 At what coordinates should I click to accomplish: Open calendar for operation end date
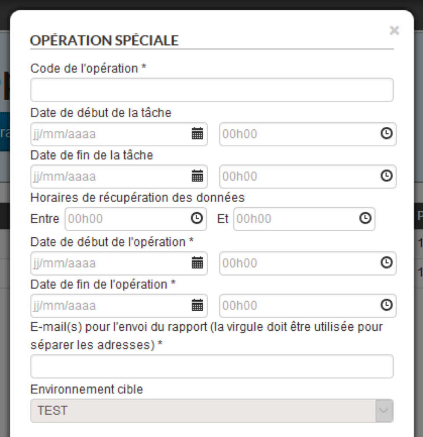pos(197,306)
